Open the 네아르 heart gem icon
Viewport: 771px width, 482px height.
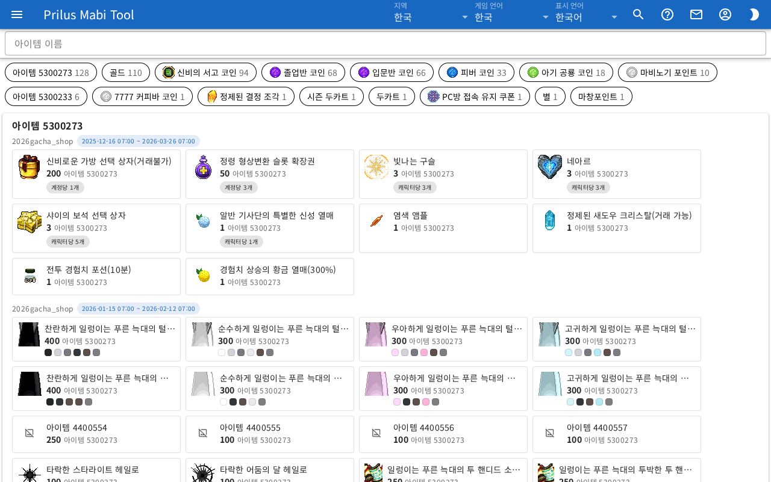(x=550, y=167)
